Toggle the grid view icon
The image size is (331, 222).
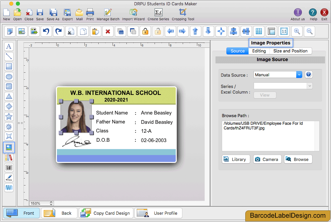click(259, 32)
